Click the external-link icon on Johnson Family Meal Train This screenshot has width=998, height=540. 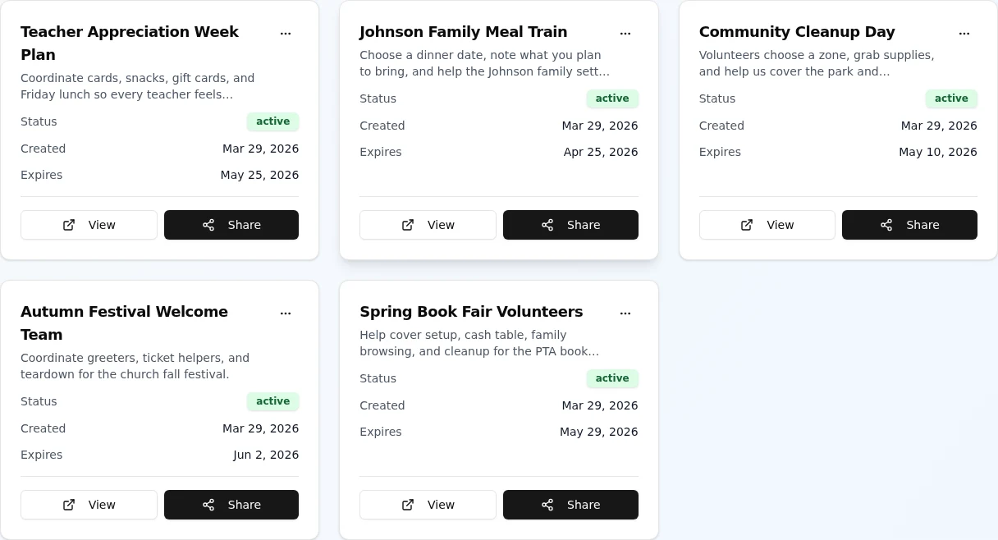click(x=408, y=225)
